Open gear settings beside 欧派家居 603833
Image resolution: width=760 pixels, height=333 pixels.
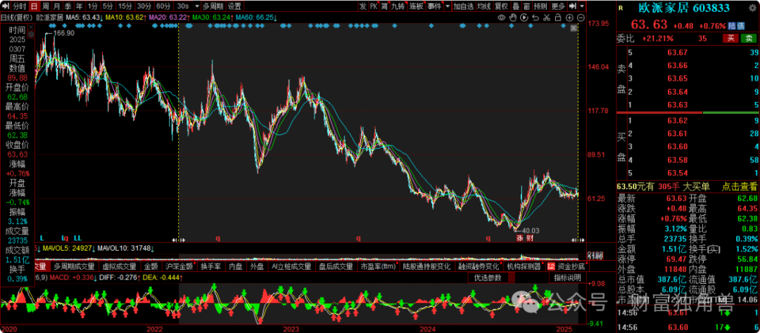(753, 8)
